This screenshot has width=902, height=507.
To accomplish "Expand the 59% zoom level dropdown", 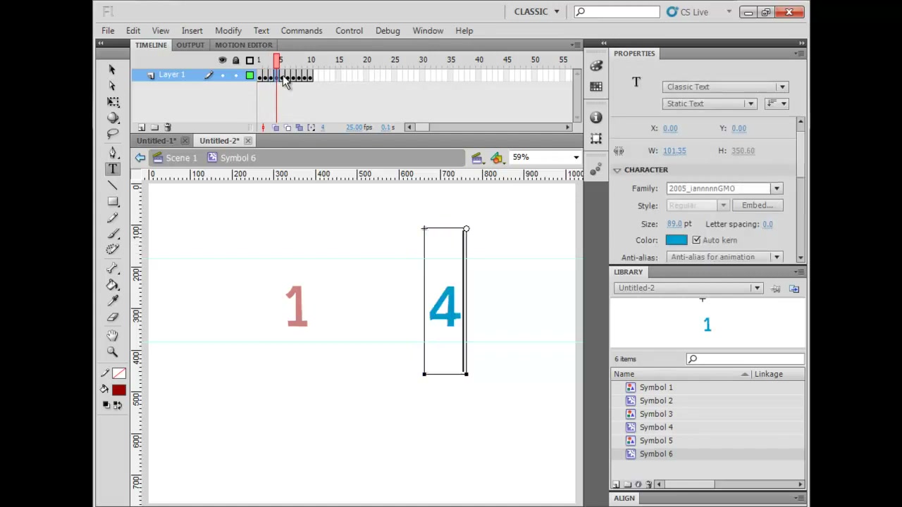I will (x=546, y=157).
